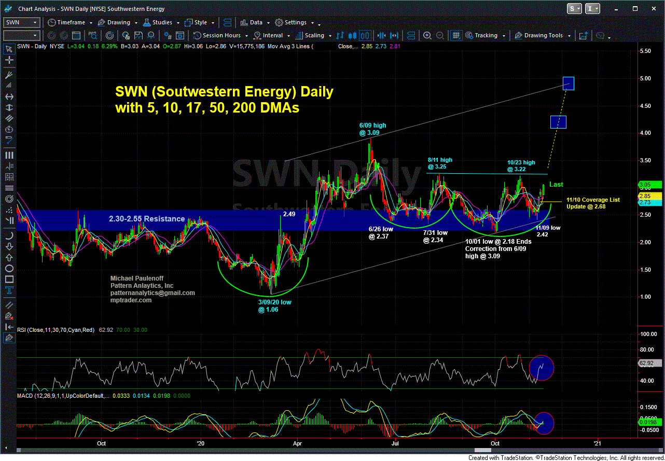665x461 pixels.
Task: Select the pointer tool in drawing sidebar
Action: 9,49
